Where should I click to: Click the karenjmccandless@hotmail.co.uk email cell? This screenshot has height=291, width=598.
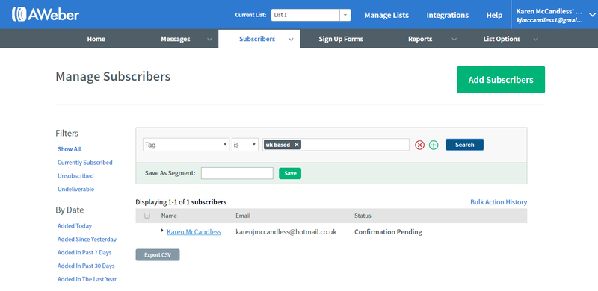[x=286, y=231]
